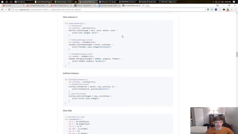Viewport: 238px width, 134px height.
Task: Open the Action Center notifications icon
Action: (x=234, y=2)
